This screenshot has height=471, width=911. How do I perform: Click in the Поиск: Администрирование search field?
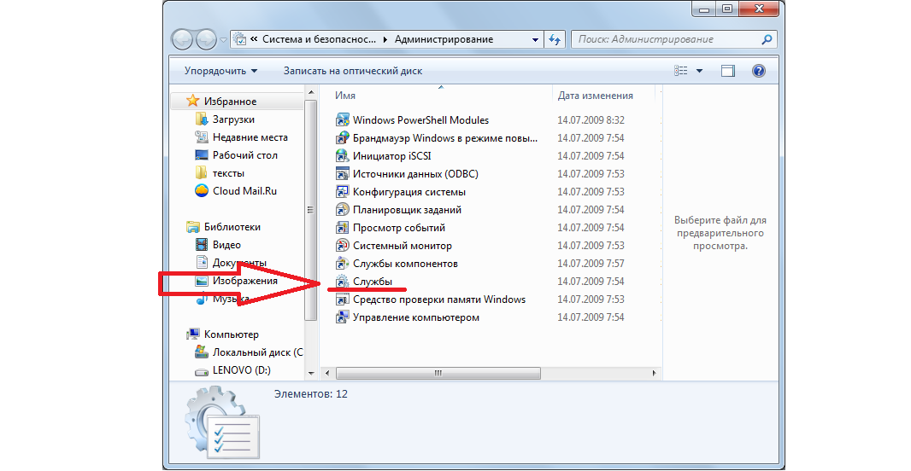coord(667,39)
